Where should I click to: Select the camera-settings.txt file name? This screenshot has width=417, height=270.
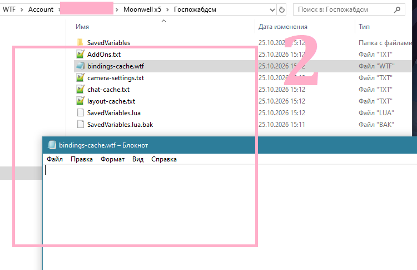116,78
